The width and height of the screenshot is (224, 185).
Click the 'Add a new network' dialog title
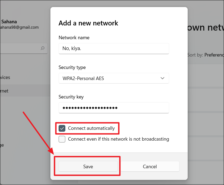tap(88, 23)
